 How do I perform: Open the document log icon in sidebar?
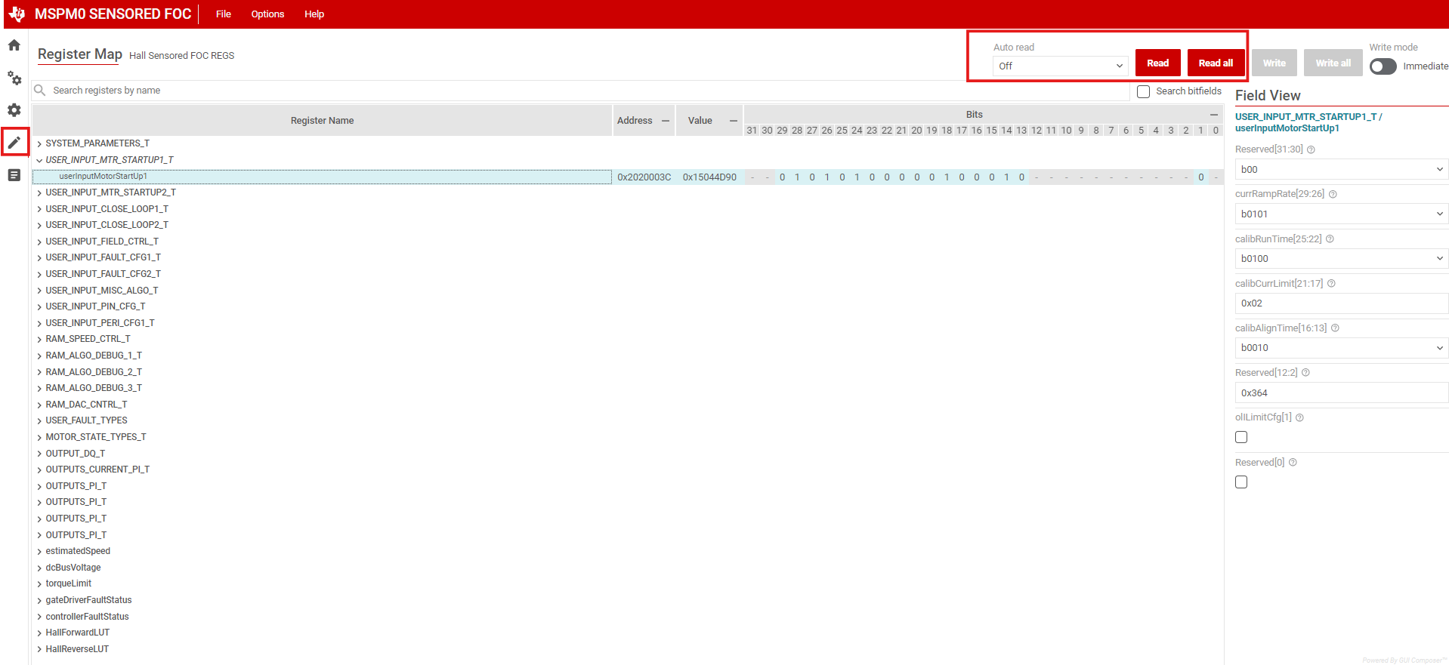14,175
